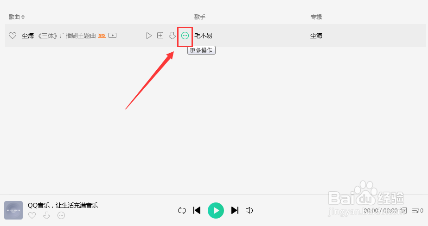
Task: Open the album 尘海 link
Action: pyautogui.click(x=316, y=36)
